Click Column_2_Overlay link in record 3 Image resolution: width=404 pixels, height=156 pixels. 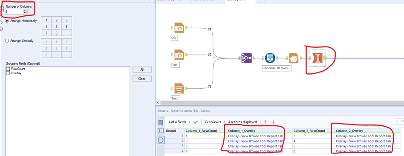363,146
